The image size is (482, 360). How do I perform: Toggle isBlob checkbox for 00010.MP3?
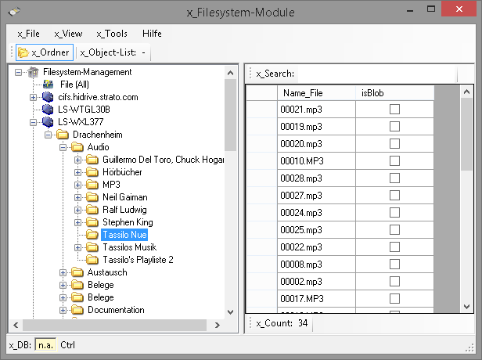(394, 160)
